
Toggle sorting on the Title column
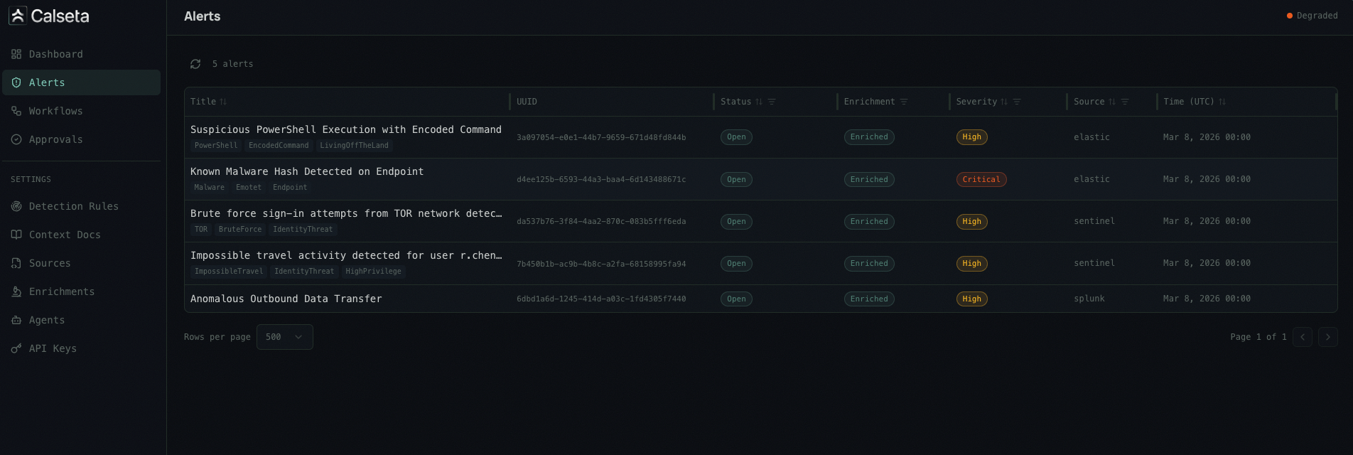[222, 102]
